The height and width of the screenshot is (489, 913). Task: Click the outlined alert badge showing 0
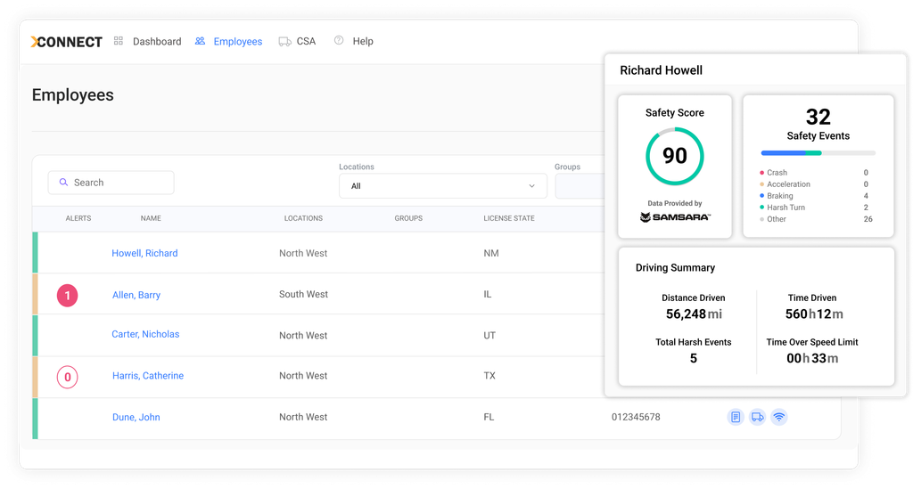pyautogui.click(x=67, y=378)
